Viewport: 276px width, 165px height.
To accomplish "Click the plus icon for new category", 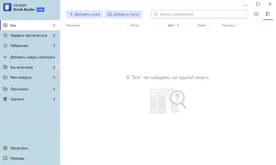I will (5, 57).
